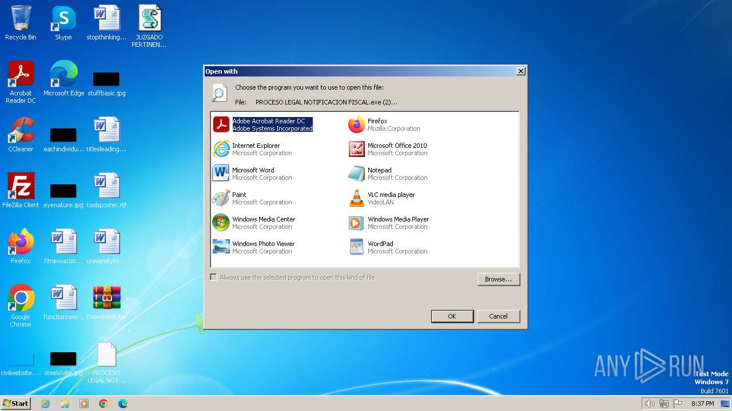Viewport: 732px width, 411px height.
Task: Select Microsoft Edge desktop shortcut
Action: coord(63,79)
